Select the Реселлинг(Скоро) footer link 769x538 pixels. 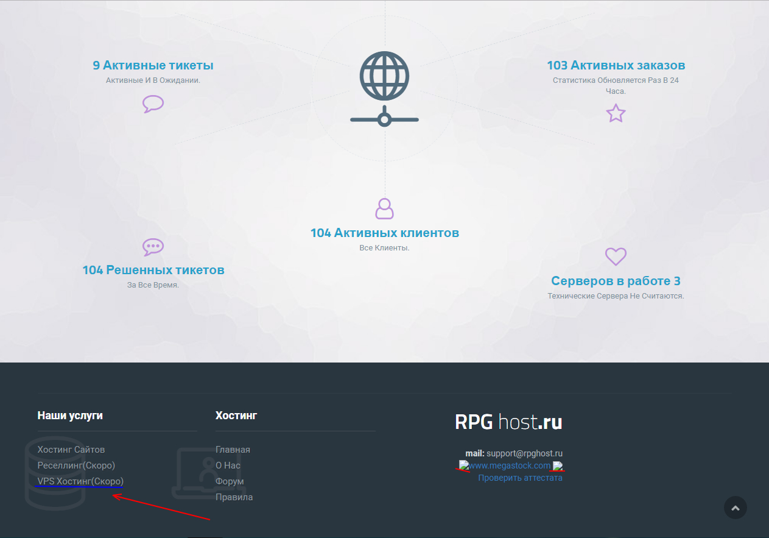click(76, 465)
